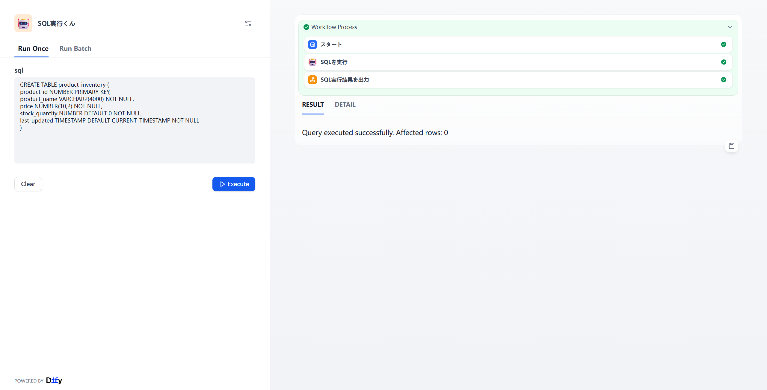767x390 pixels.
Task: Open the DETAIL tab
Action: 345,105
